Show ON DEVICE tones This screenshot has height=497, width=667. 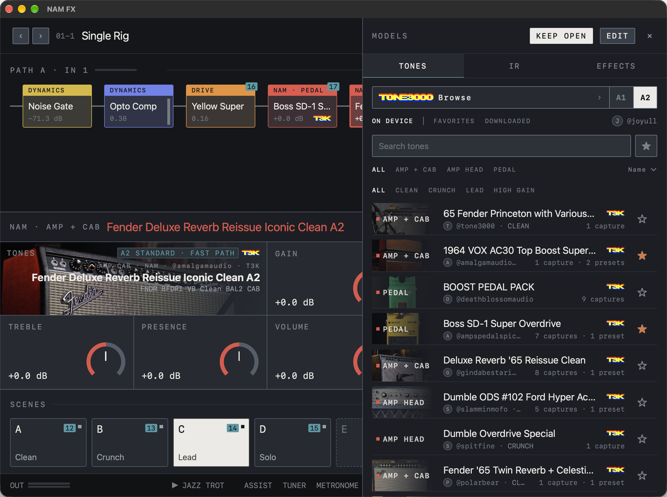coord(392,121)
